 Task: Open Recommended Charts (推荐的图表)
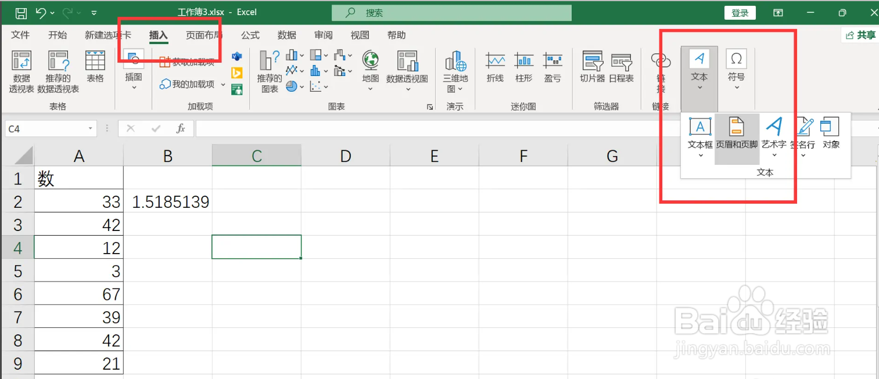tap(270, 71)
